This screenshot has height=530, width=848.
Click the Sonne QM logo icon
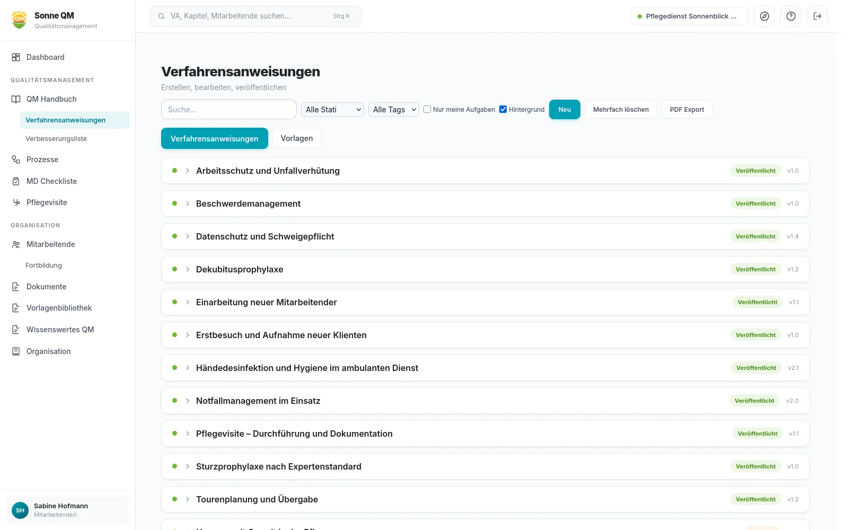tap(20, 20)
